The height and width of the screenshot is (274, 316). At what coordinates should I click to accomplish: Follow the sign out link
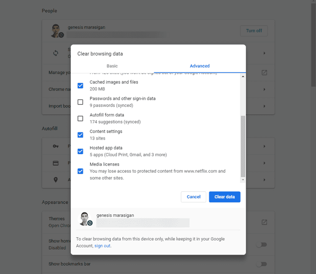(103, 246)
